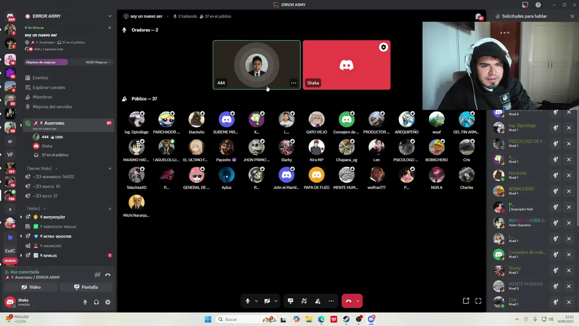Invite blacksito to speak in requests list
579x326 pixels.
point(555,175)
